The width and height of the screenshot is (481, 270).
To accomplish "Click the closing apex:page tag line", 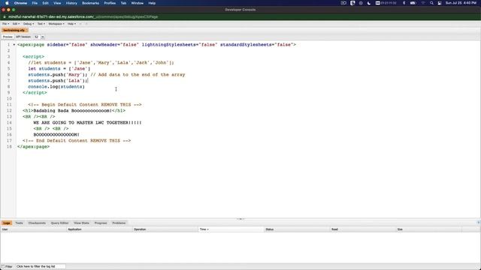I will click(x=33, y=147).
